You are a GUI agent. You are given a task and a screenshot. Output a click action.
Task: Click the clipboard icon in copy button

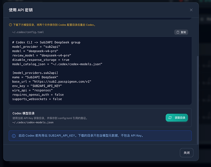coord(178,32)
